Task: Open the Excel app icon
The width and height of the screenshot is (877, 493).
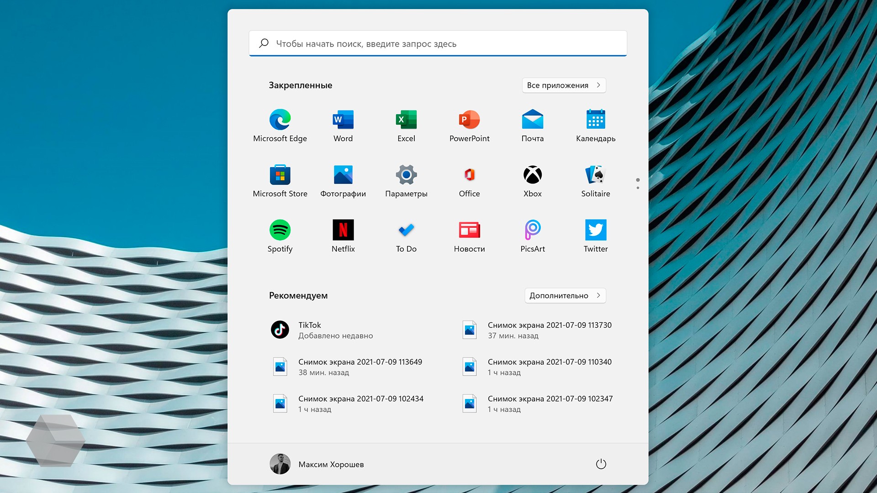Action: [406, 126]
